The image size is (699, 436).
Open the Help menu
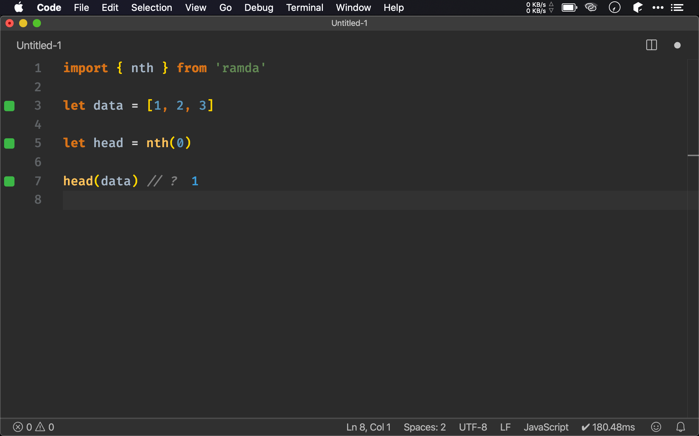point(394,7)
